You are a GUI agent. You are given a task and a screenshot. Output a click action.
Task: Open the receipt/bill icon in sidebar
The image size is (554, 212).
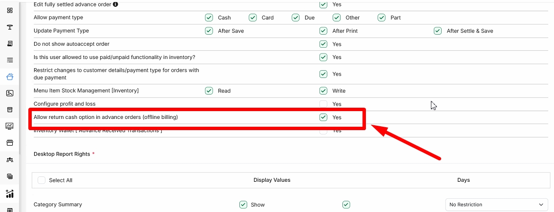[x=10, y=44]
